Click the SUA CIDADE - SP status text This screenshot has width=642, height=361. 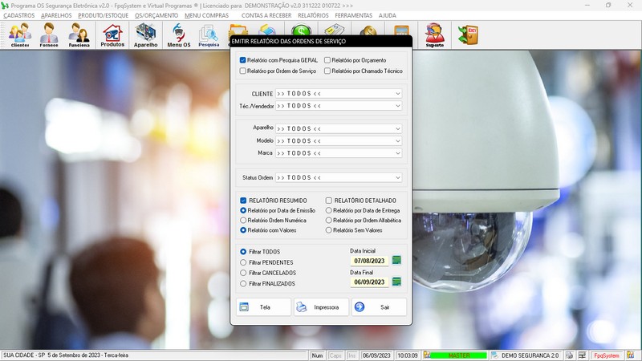[66, 355]
